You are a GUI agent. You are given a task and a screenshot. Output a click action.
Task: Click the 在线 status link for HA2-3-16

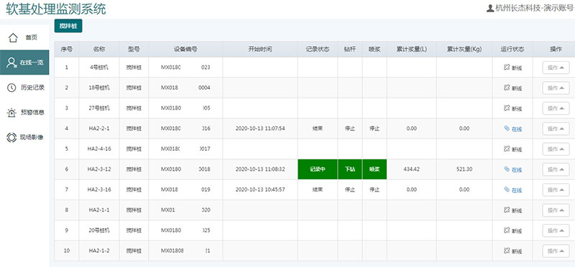pyautogui.click(x=517, y=190)
